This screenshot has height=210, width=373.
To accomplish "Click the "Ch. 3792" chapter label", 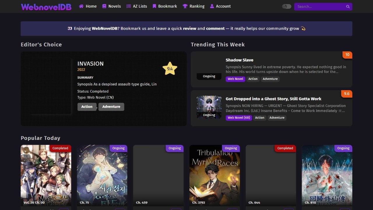I will (199, 202).
